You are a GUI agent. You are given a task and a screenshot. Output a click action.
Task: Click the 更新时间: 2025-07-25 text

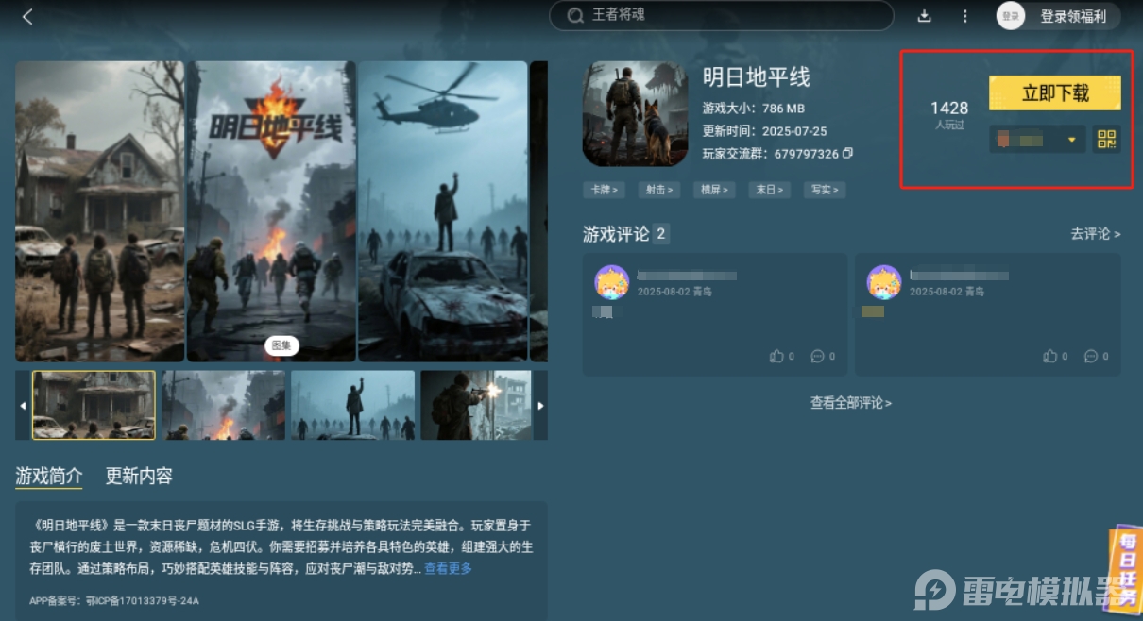pos(765,131)
